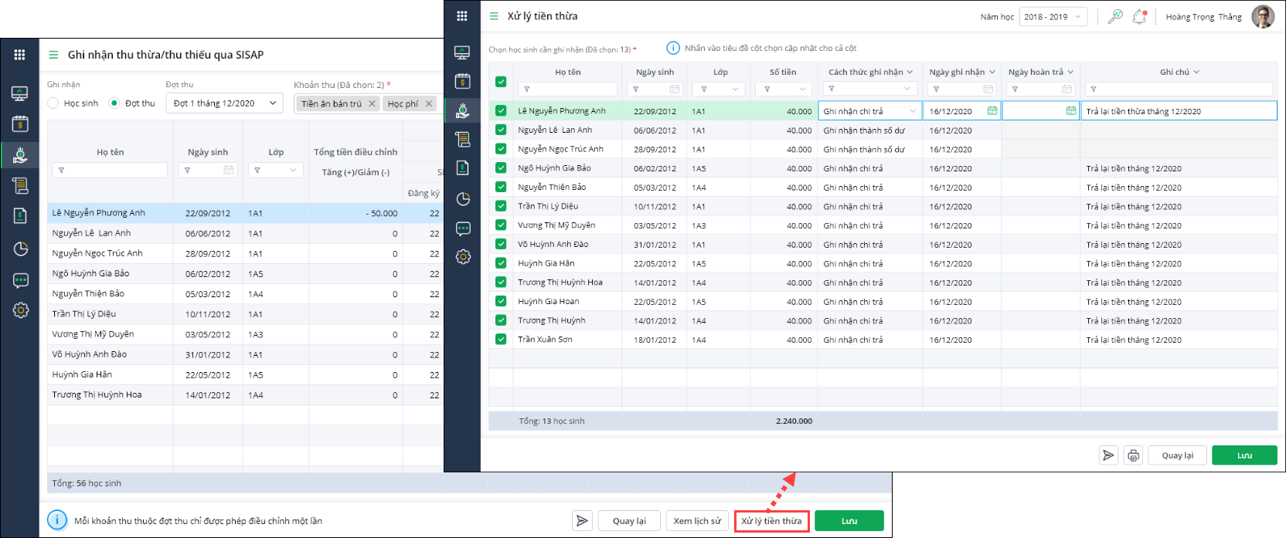Click the Xử lý tiền thừa button
Viewport: 1286px width, 538px height.
point(771,521)
